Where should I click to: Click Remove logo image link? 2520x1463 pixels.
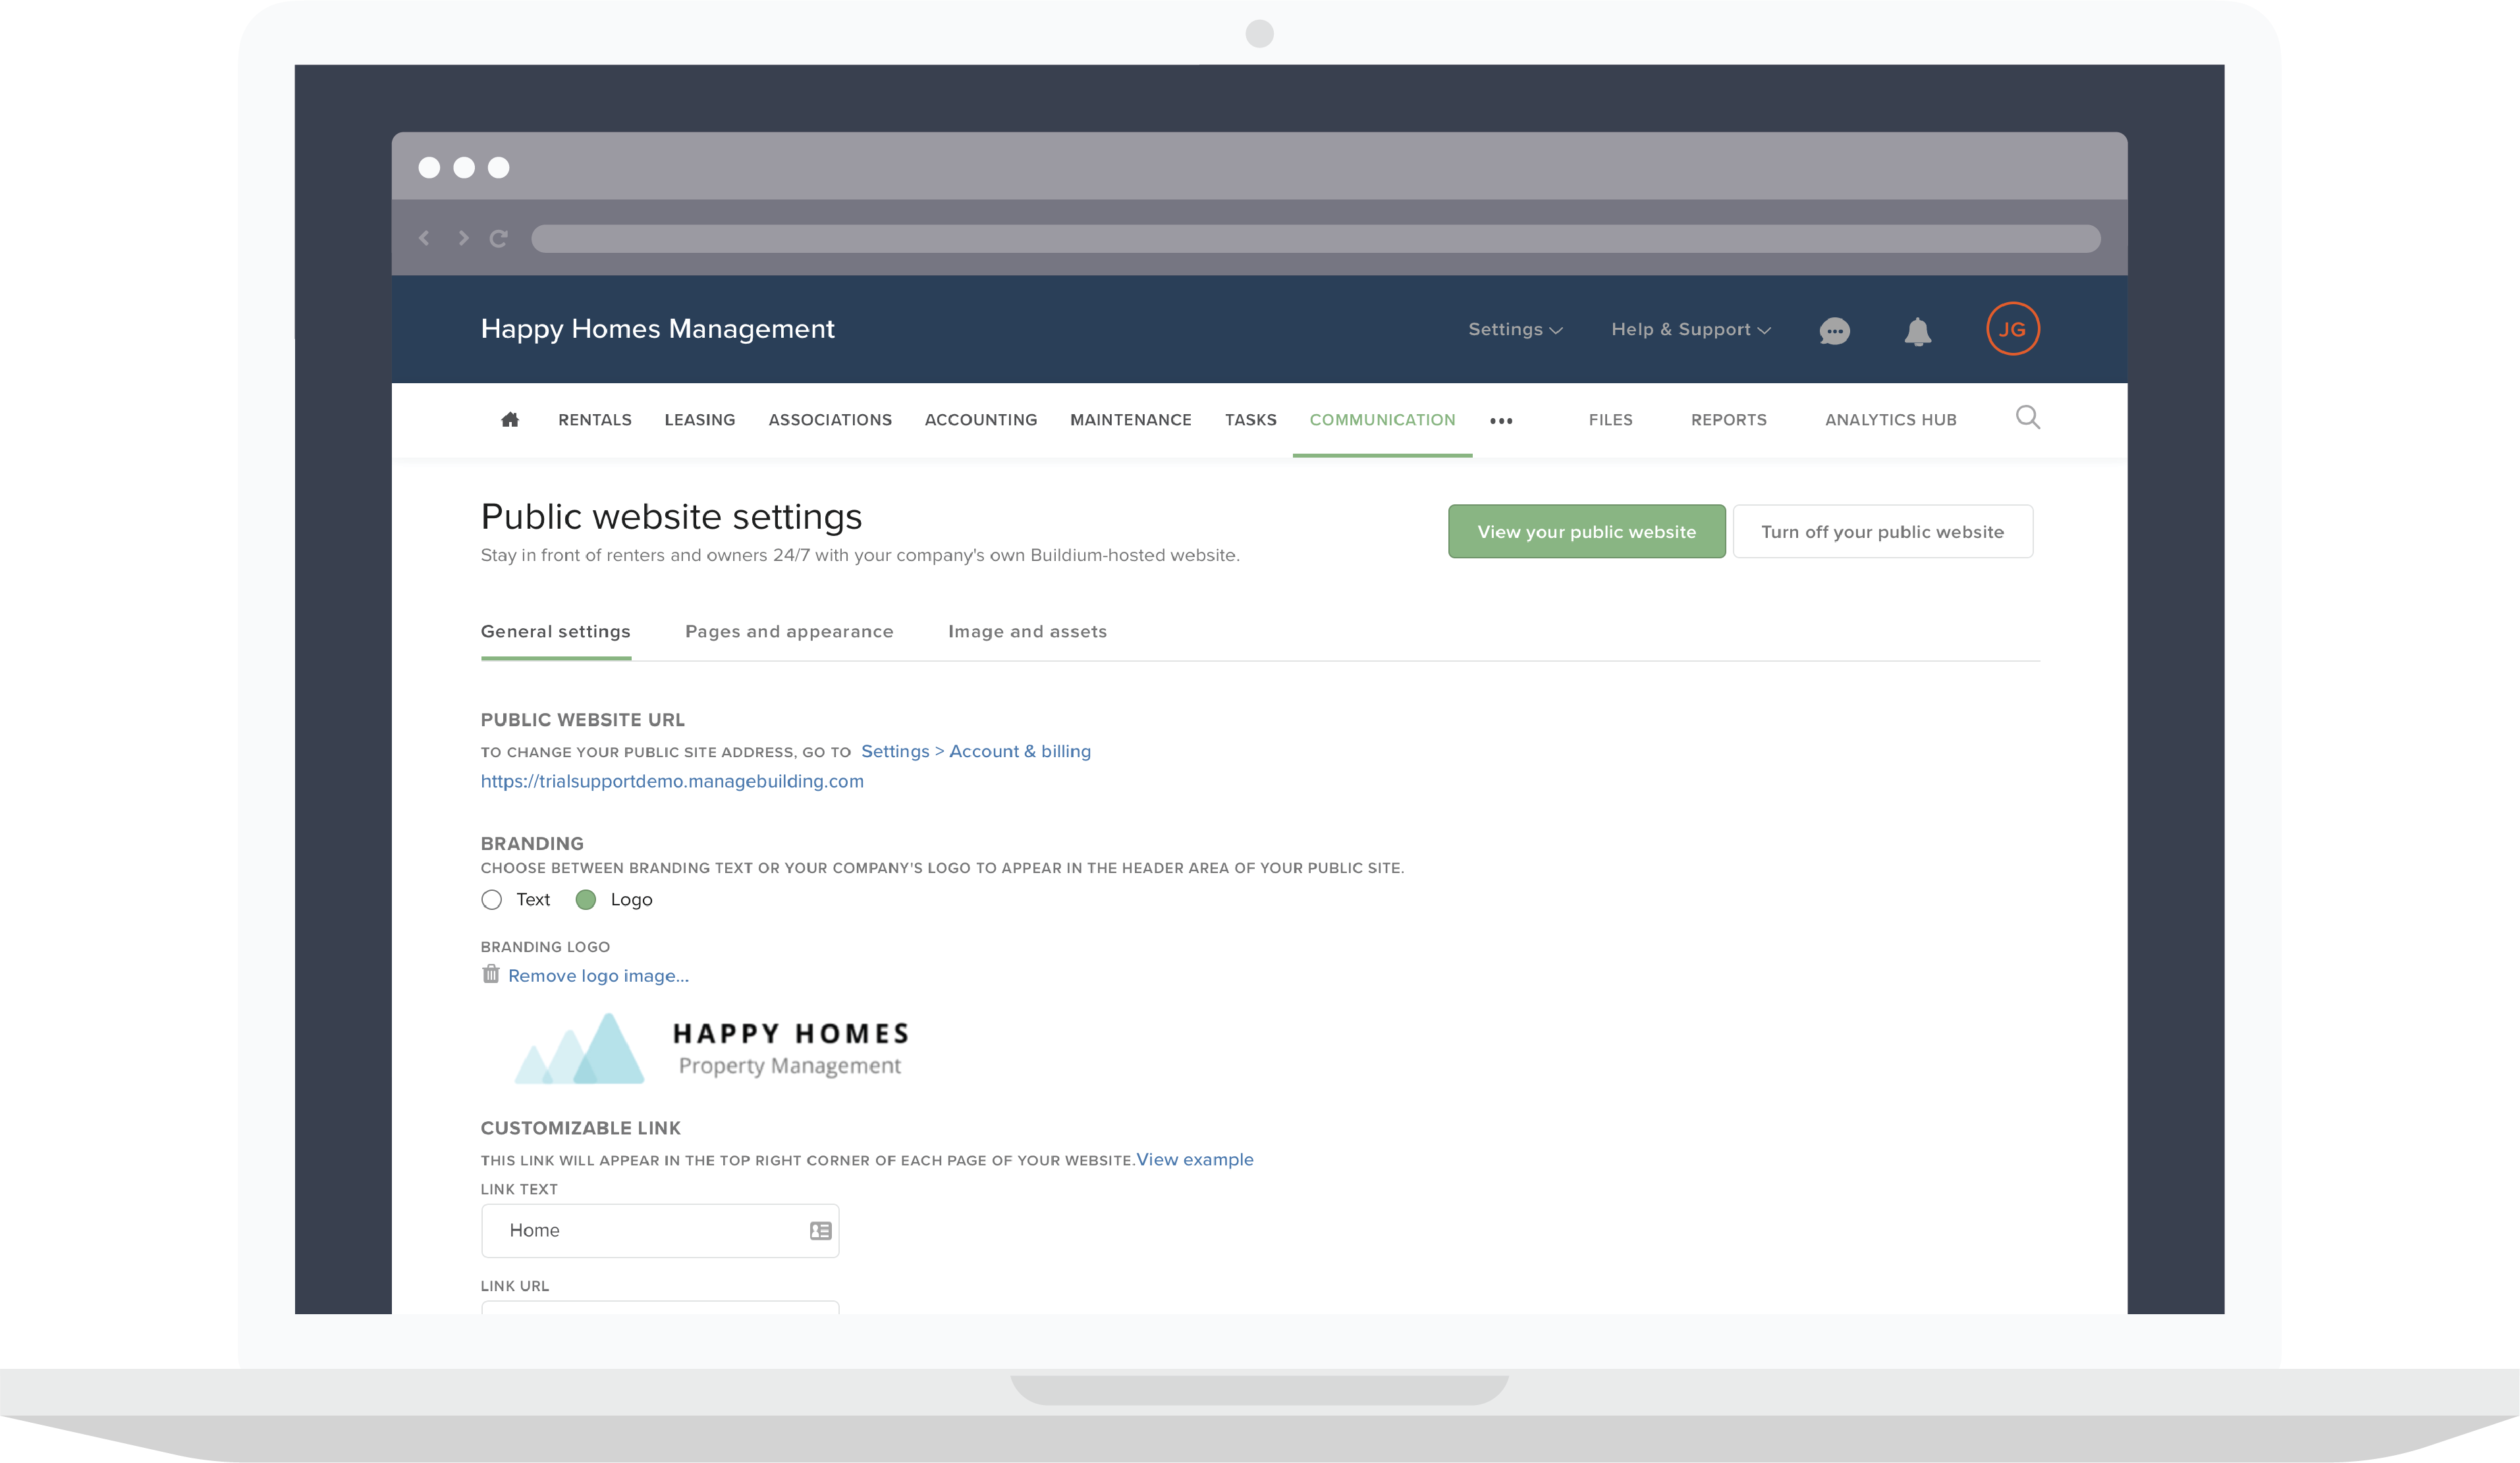598,976
